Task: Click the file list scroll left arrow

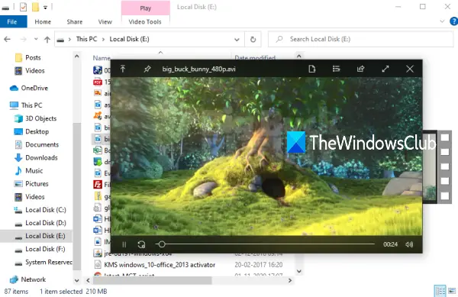Action: pyautogui.click(x=88, y=280)
